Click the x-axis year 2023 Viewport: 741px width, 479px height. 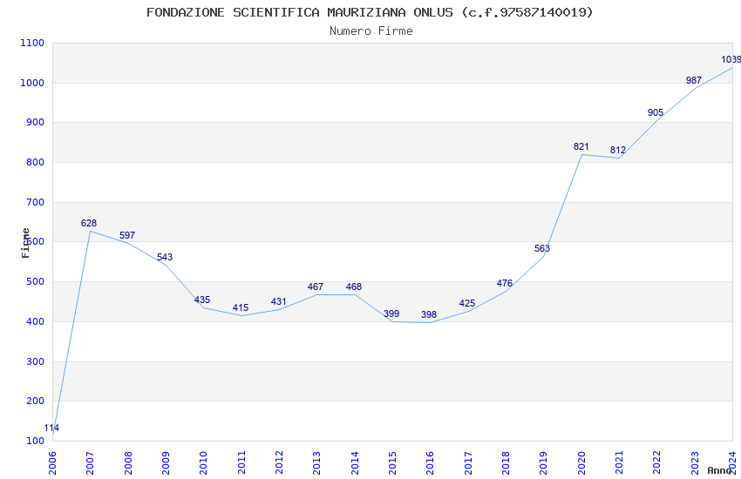click(x=695, y=463)
